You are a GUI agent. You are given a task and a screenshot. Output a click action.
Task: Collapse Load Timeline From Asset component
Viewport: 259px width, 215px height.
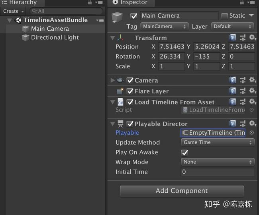tap(112, 102)
